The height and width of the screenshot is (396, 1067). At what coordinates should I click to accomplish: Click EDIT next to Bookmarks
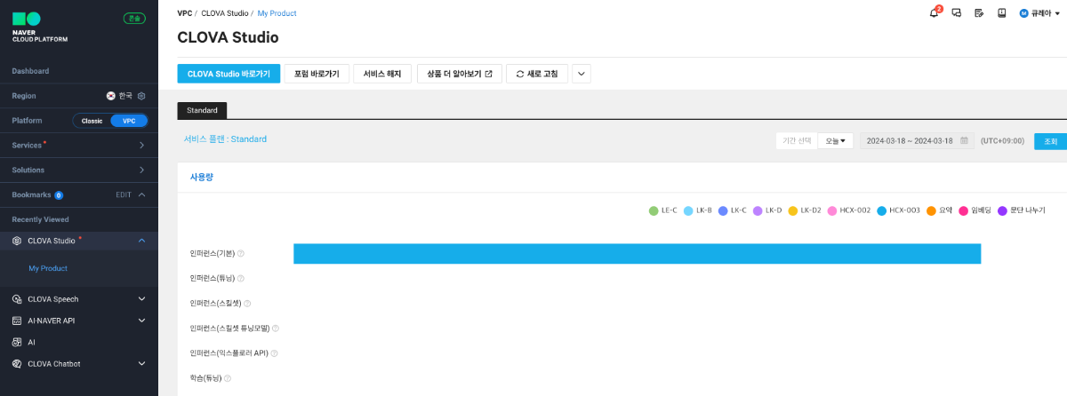[x=124, y=194]
